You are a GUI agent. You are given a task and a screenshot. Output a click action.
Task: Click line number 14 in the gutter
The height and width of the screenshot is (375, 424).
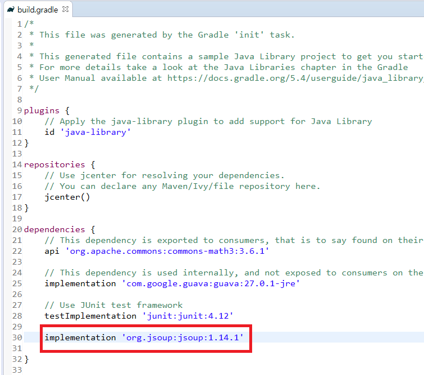(x=17, y=164)
